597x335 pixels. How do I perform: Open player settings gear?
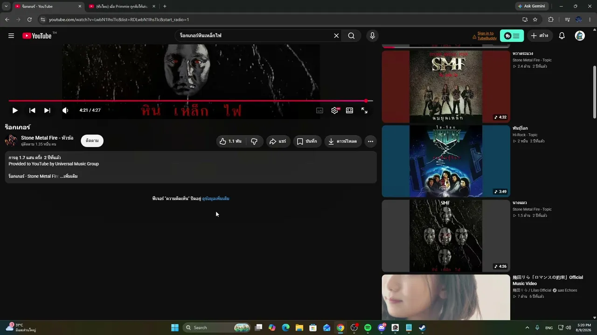pos(334,110)
